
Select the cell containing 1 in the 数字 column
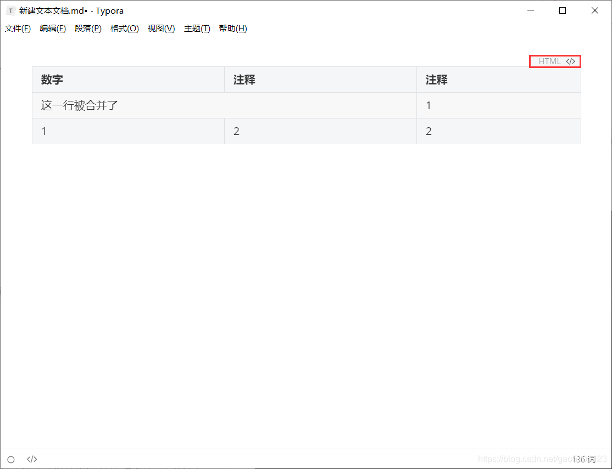(44, 131)
